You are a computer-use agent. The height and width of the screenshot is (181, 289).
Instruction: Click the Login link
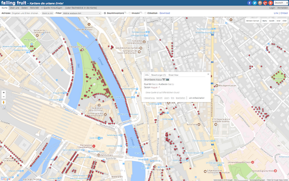(272, 8)
